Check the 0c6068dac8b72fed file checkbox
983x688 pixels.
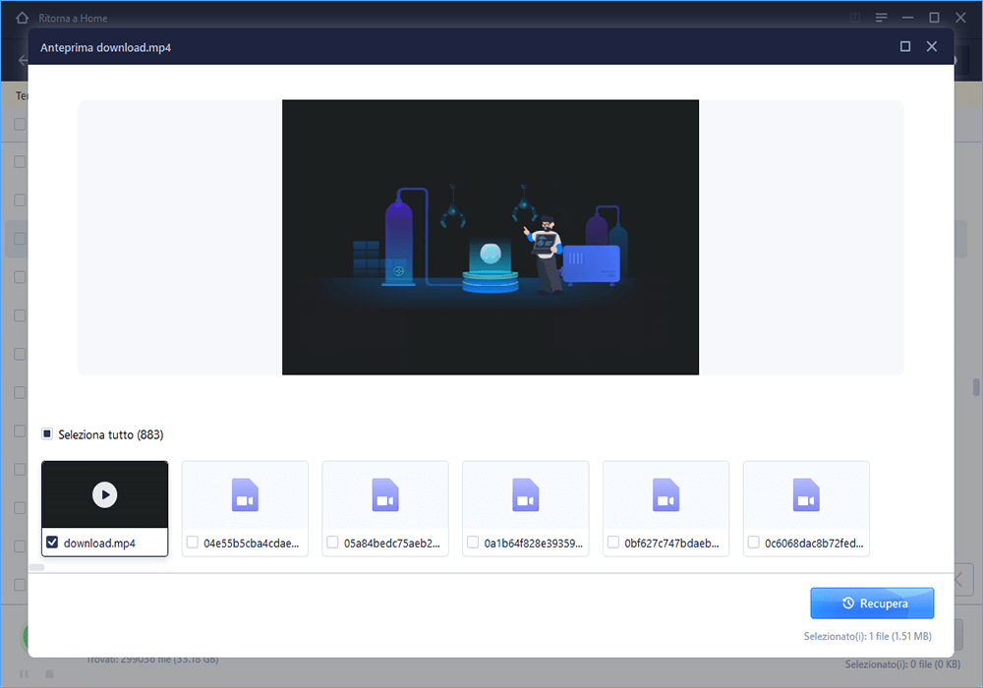point(754,543)
